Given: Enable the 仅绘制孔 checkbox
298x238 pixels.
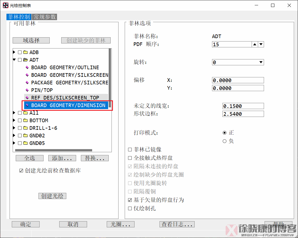Looking at the screenshot, I should (x=130, y=208).
